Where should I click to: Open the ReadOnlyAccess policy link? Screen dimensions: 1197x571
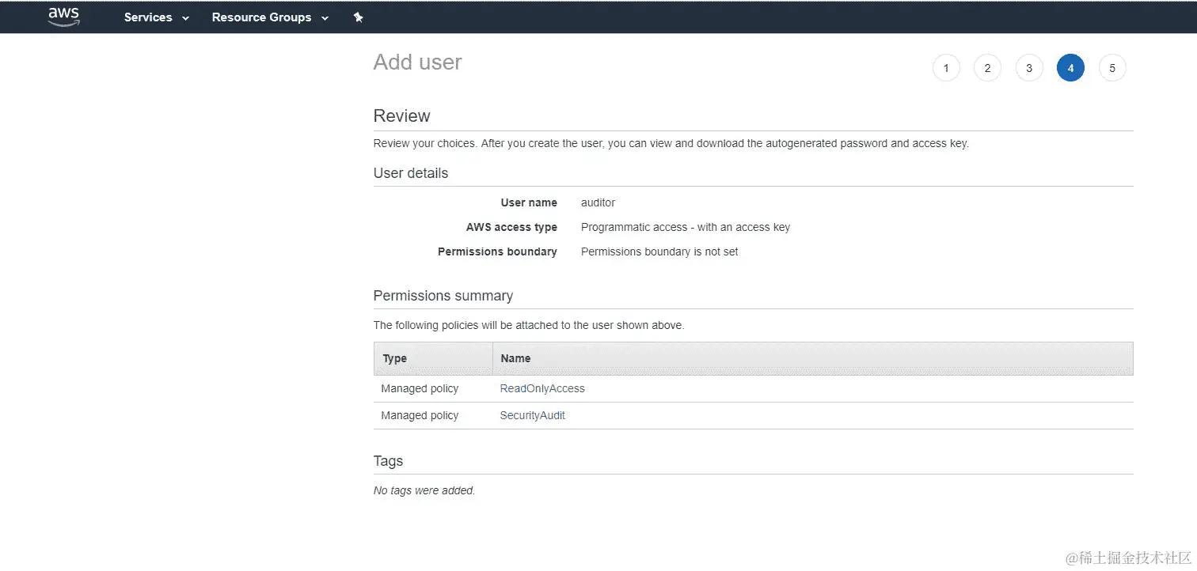[542, 388]
